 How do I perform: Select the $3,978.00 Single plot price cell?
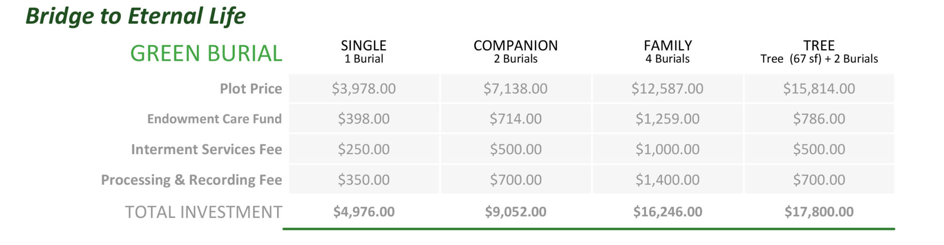point(364,88)
